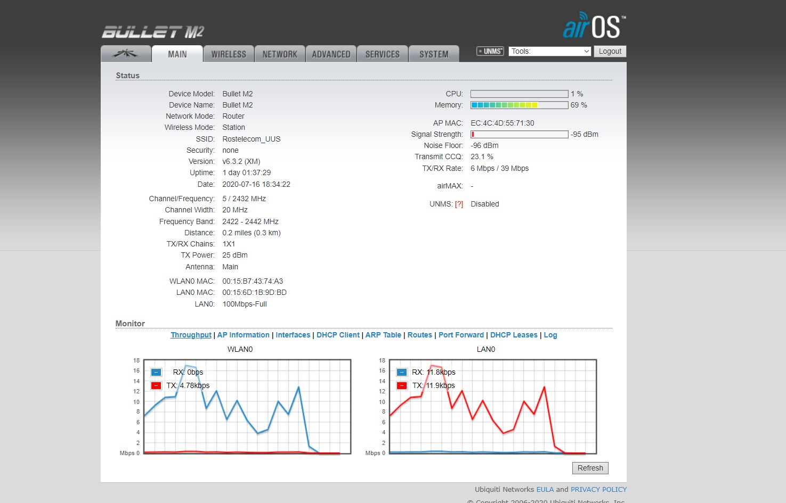The image size is (786, 503).
Task: Select distance value 0.2 miles (0.3 km)
Action: click(252, 233)
